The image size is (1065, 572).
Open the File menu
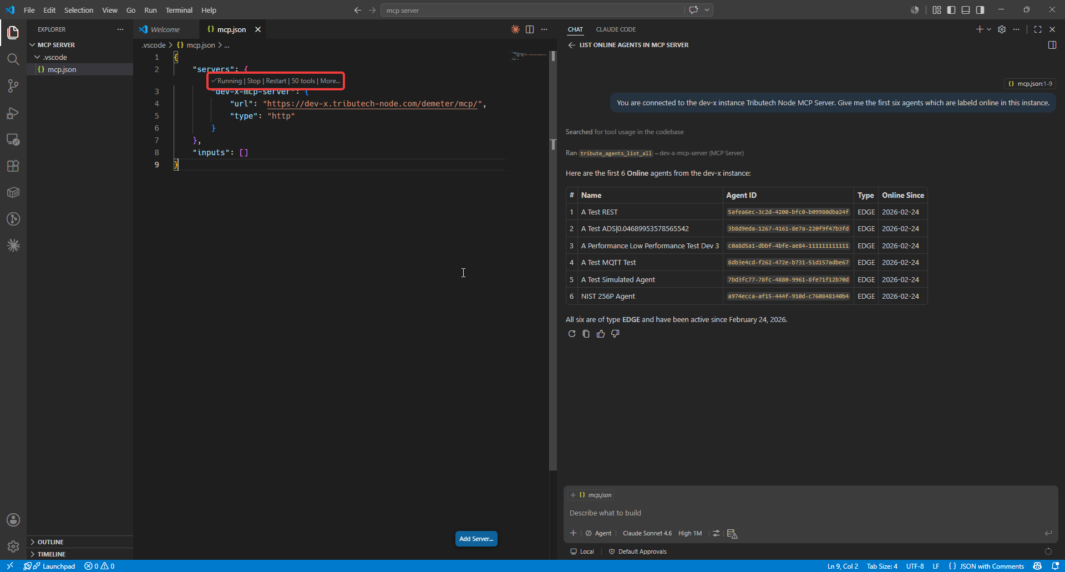click(29, 10)
